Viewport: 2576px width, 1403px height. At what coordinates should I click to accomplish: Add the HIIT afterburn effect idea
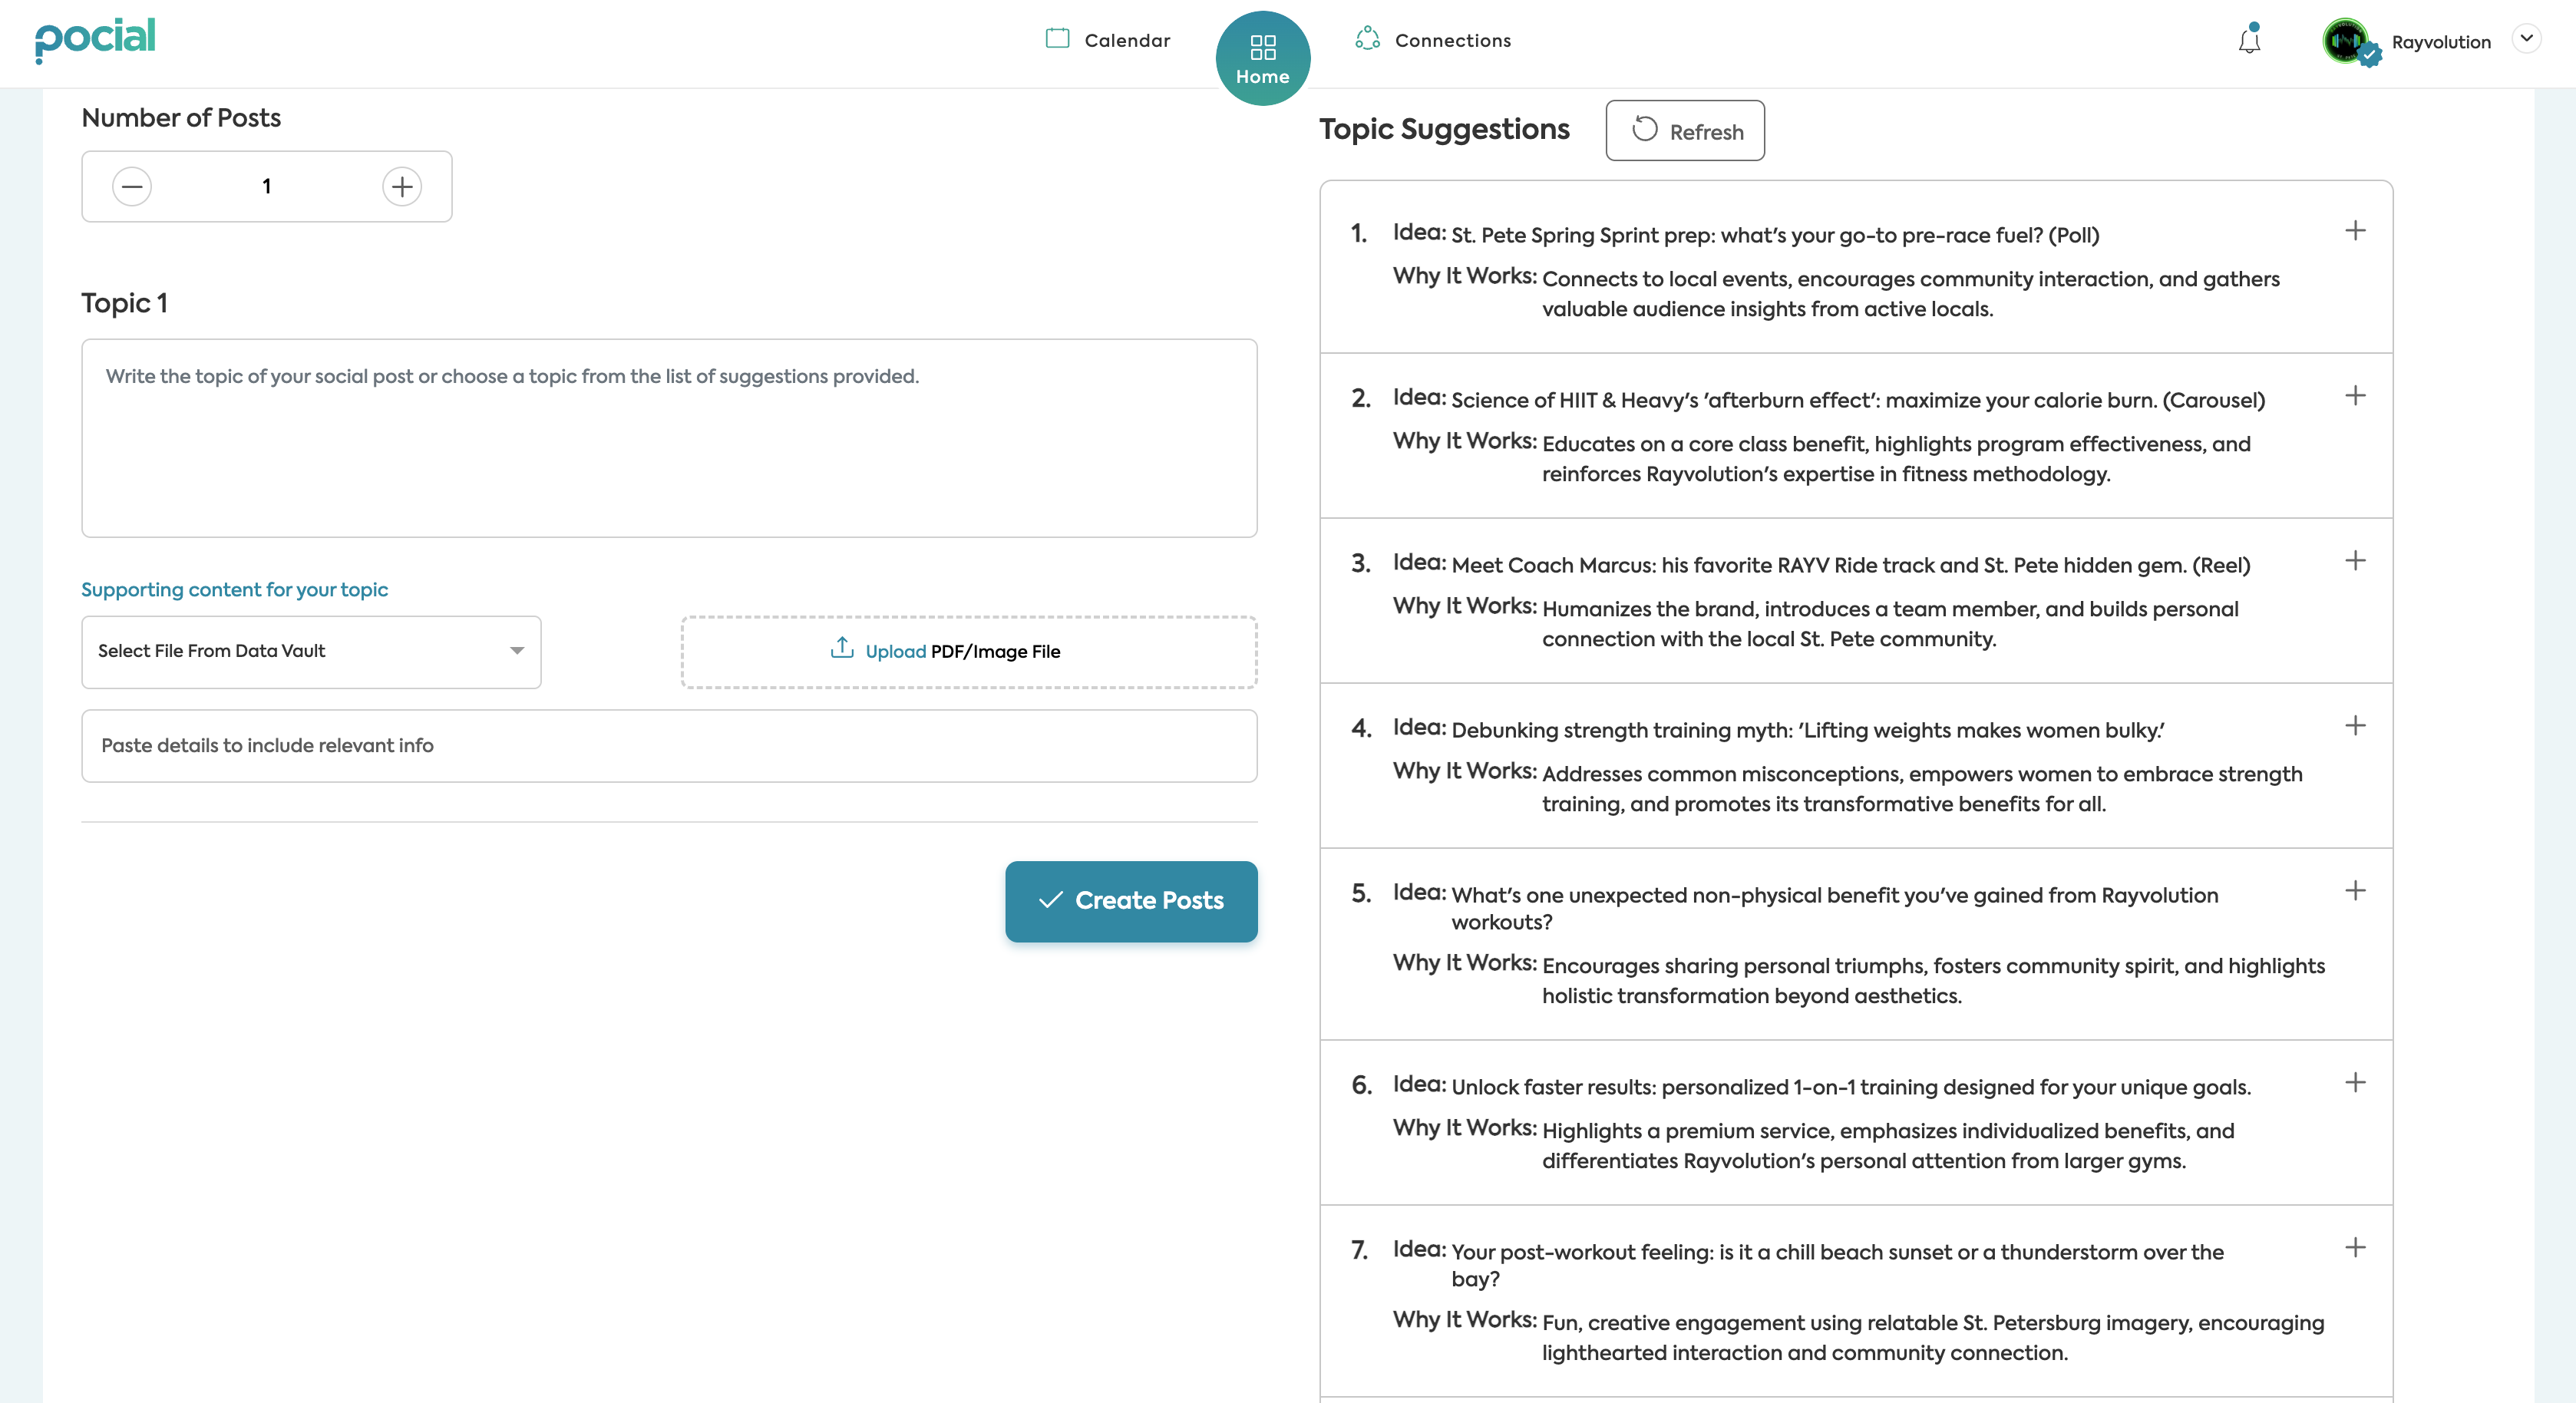[x=2355, y=396]
